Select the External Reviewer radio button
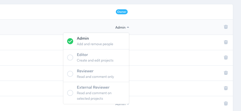Screen dimensions: 241x111 [x=70, y=93]
